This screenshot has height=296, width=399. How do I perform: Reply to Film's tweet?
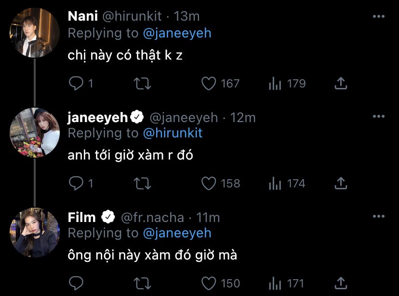[x=76, y=283]
